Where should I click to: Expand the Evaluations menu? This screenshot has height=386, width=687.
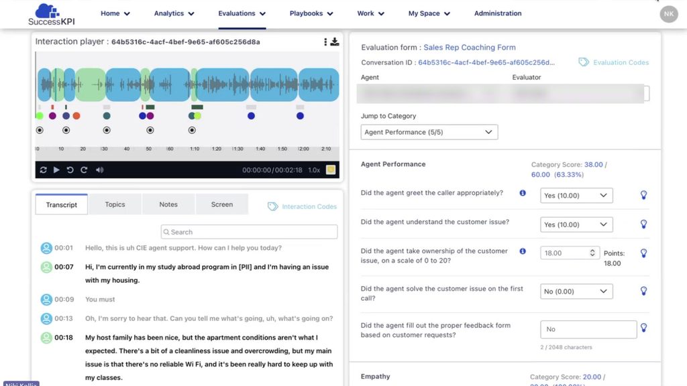[x=242, y=13]
